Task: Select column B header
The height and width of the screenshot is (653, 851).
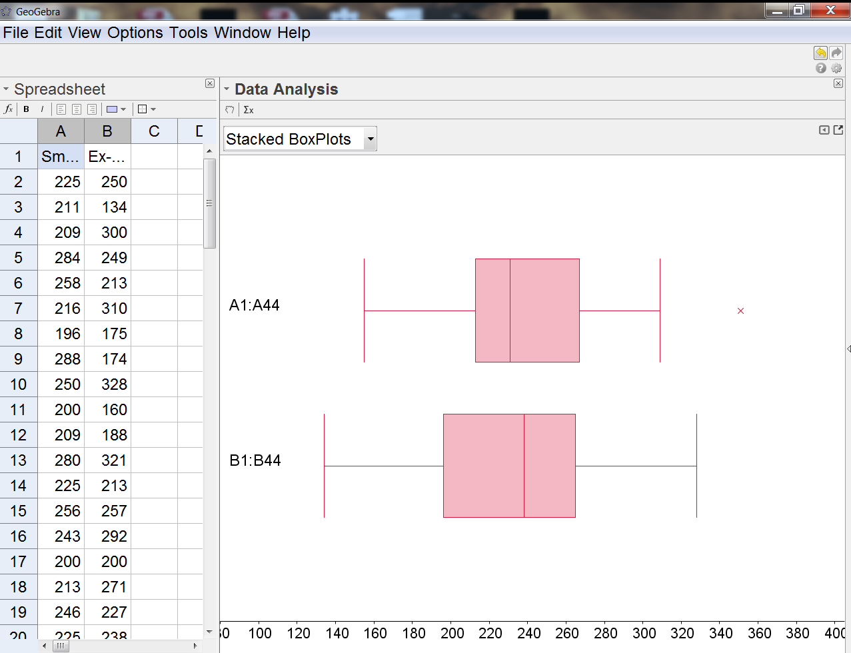Action: pyautogui.click(x=107, y=131)
